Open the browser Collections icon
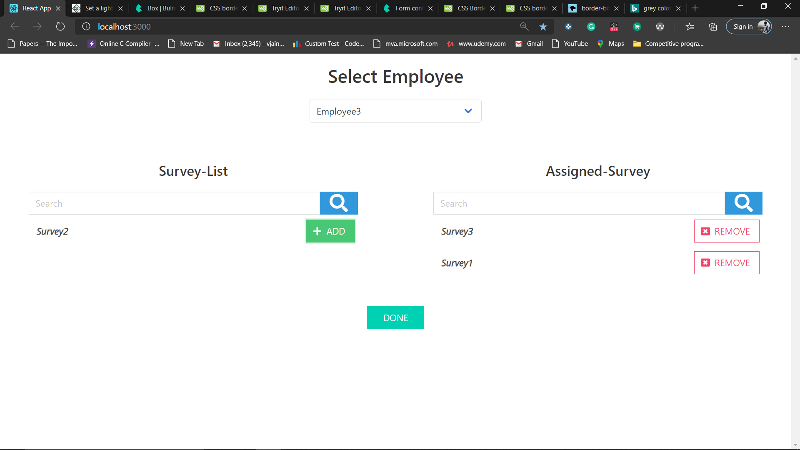This screenshot has height=450, width=800. tap(712, 27)
